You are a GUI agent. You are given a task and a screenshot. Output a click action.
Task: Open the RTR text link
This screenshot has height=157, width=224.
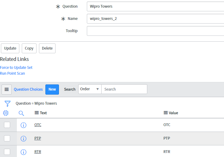click(x=38, y=152)
